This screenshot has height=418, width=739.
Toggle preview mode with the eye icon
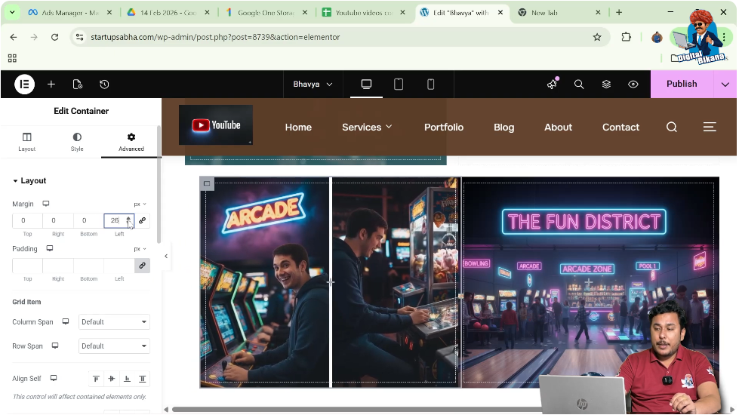[x=633, y=85]
